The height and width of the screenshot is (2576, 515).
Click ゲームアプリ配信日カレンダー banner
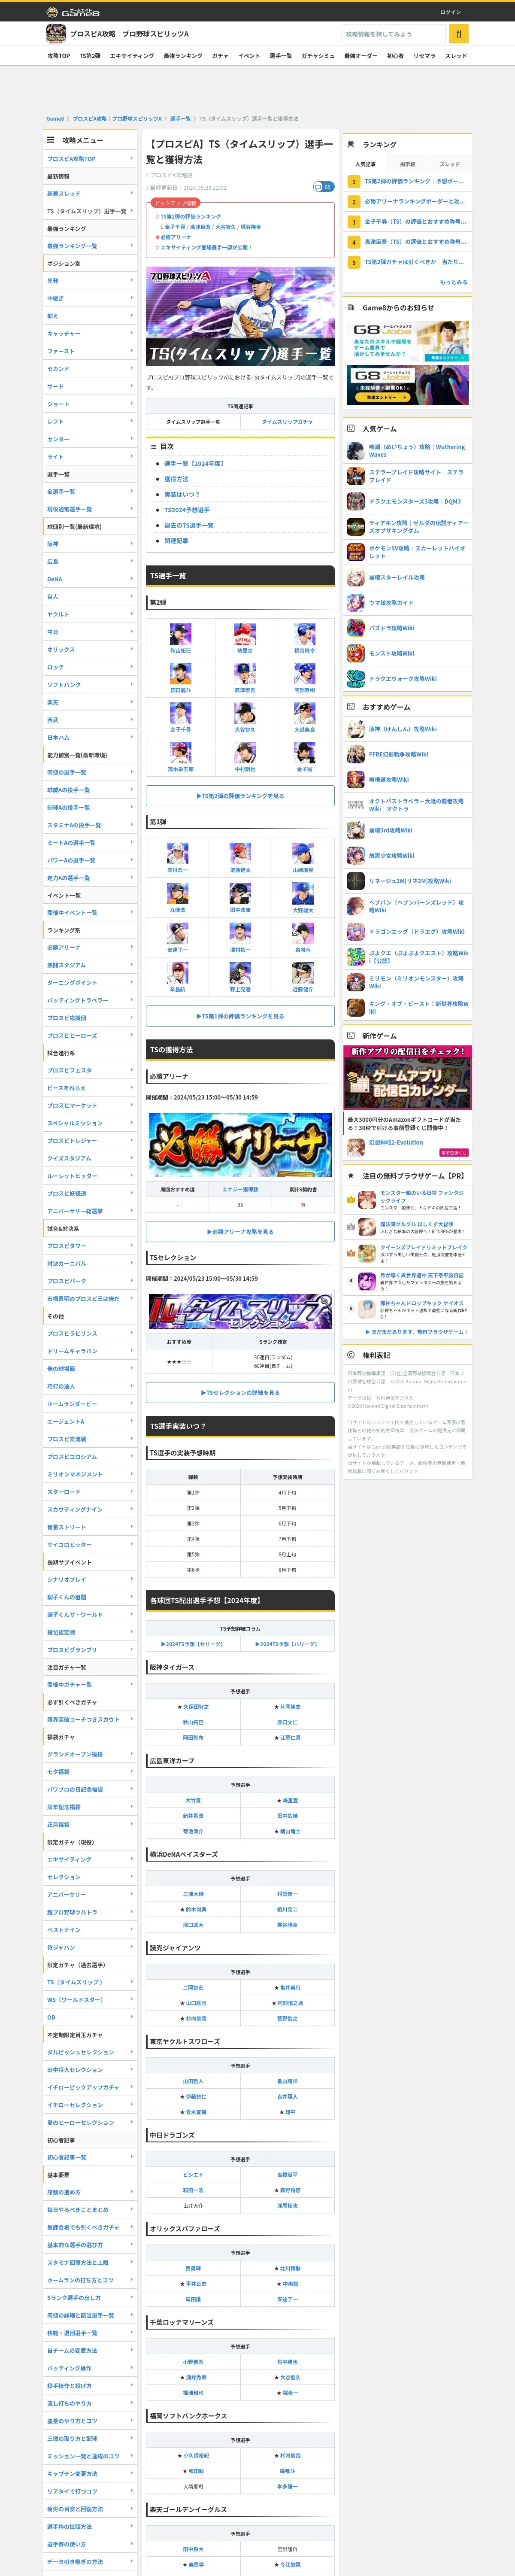click(408, 1078)
